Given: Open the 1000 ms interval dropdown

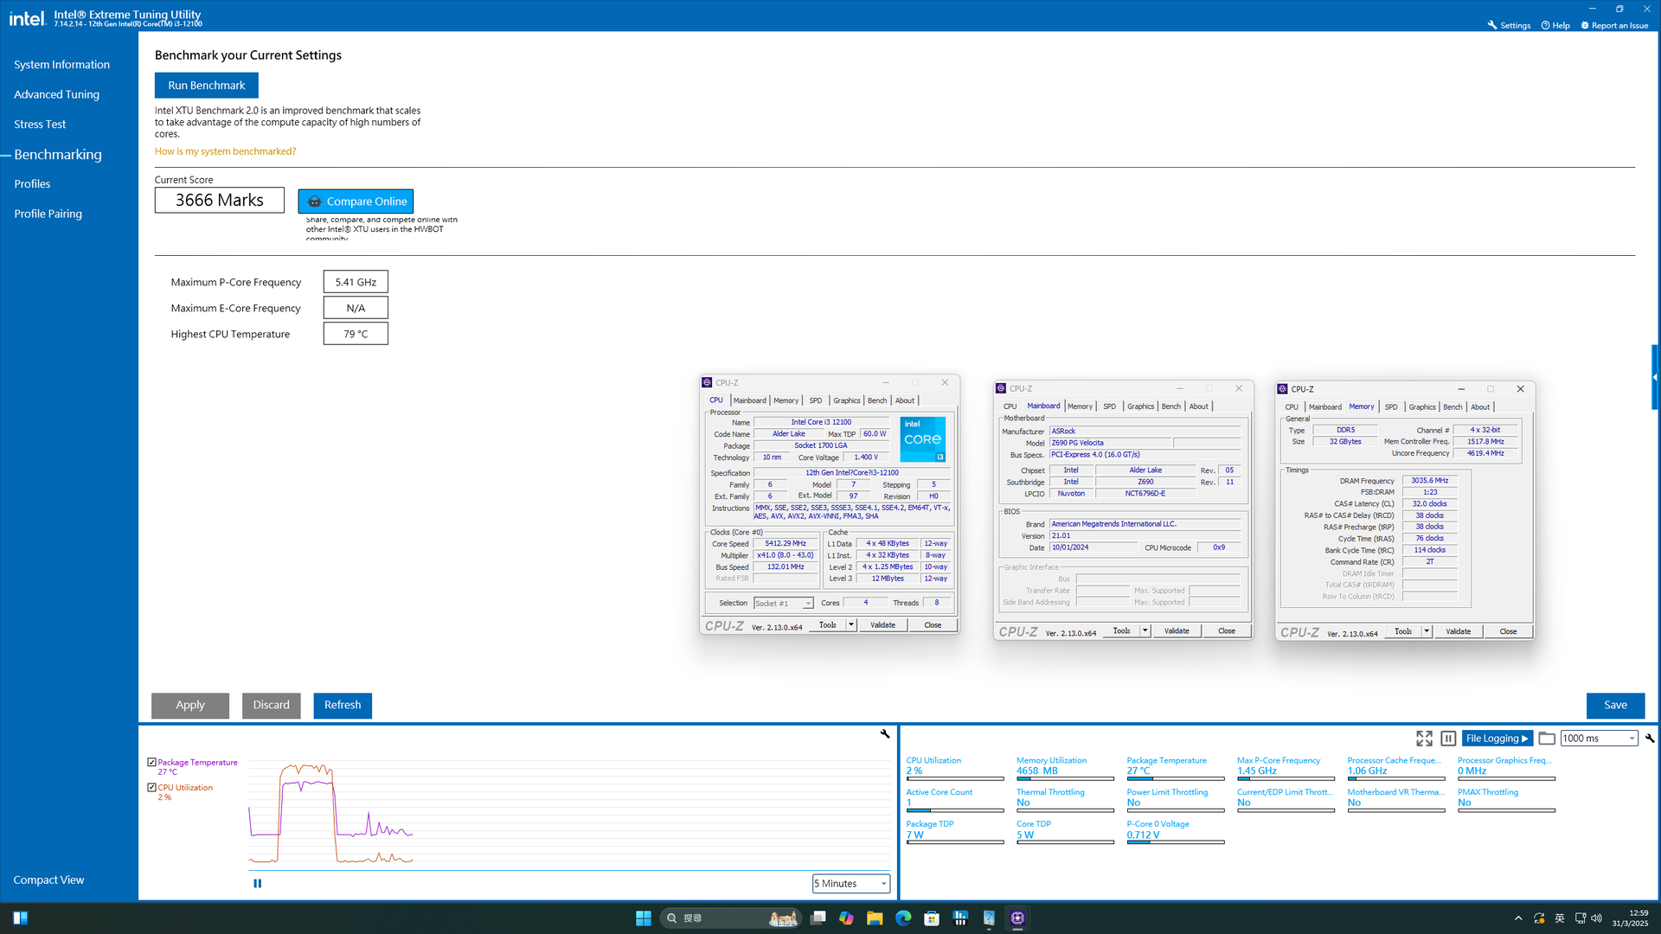Looking at the screenshot, I should coord(1599,739).
